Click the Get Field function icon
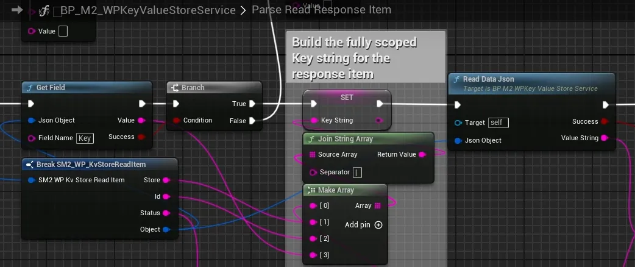This screenshot has height=267, width=635. 29,88
